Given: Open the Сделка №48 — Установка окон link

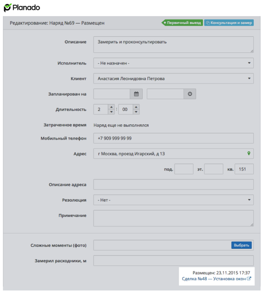Looking at the screenshot, I should coord(216,279).
